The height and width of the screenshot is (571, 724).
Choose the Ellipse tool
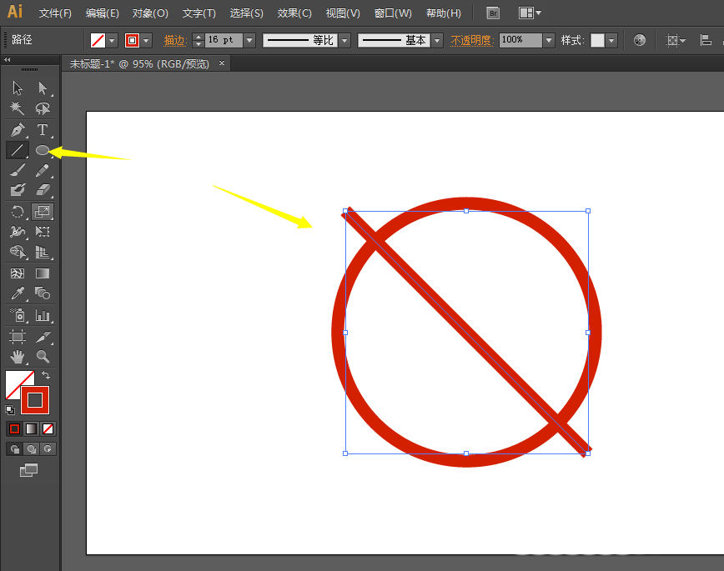pos(43,150)
